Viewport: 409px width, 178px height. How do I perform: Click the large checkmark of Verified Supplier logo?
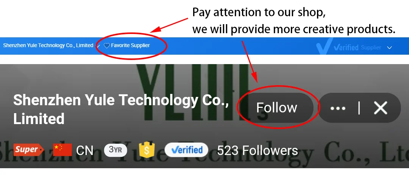324,46
